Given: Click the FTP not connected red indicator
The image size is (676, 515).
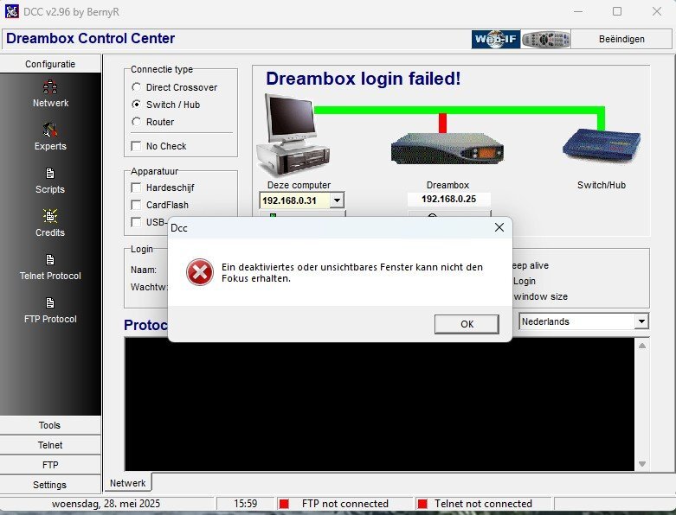Looking at the screenshot, I should point(284,504).
